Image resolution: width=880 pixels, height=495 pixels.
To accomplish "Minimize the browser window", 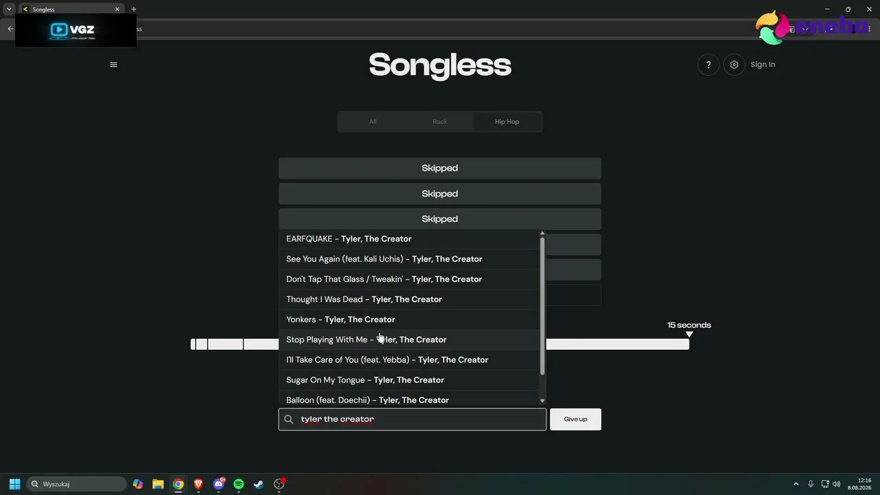I will 826,9.
